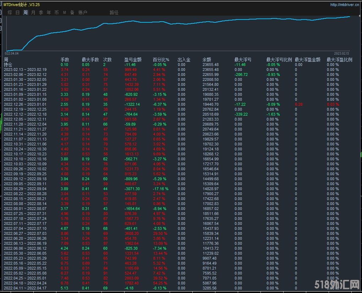
Task: Click the max floating loss -339.22
Action: click(x=241, y=115)
